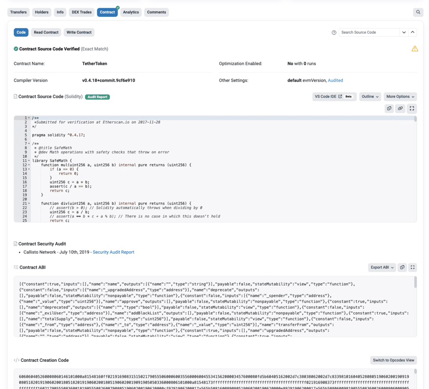Collapse the Search Source Code panel

pyautogui.click(x=413, y=32)
